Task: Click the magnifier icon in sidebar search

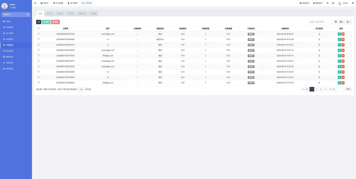Action: pos(28,14)
